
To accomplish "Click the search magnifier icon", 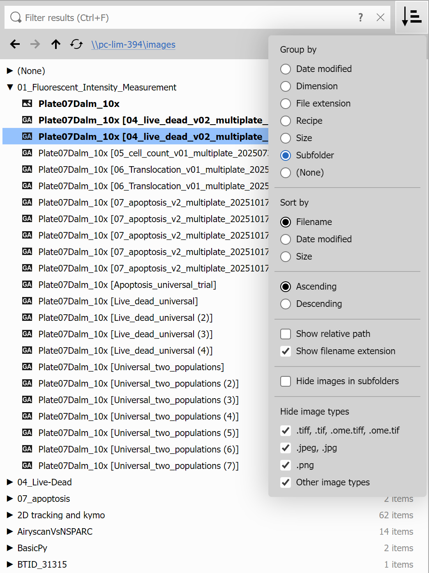I will coord(16,17).
